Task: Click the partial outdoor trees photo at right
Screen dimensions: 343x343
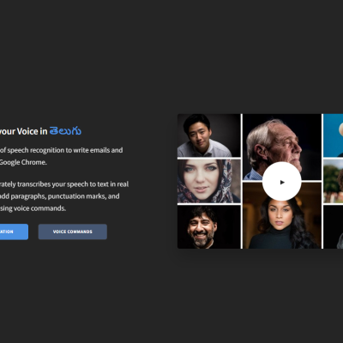Action: pyautogui.click(x=334, y=181)
